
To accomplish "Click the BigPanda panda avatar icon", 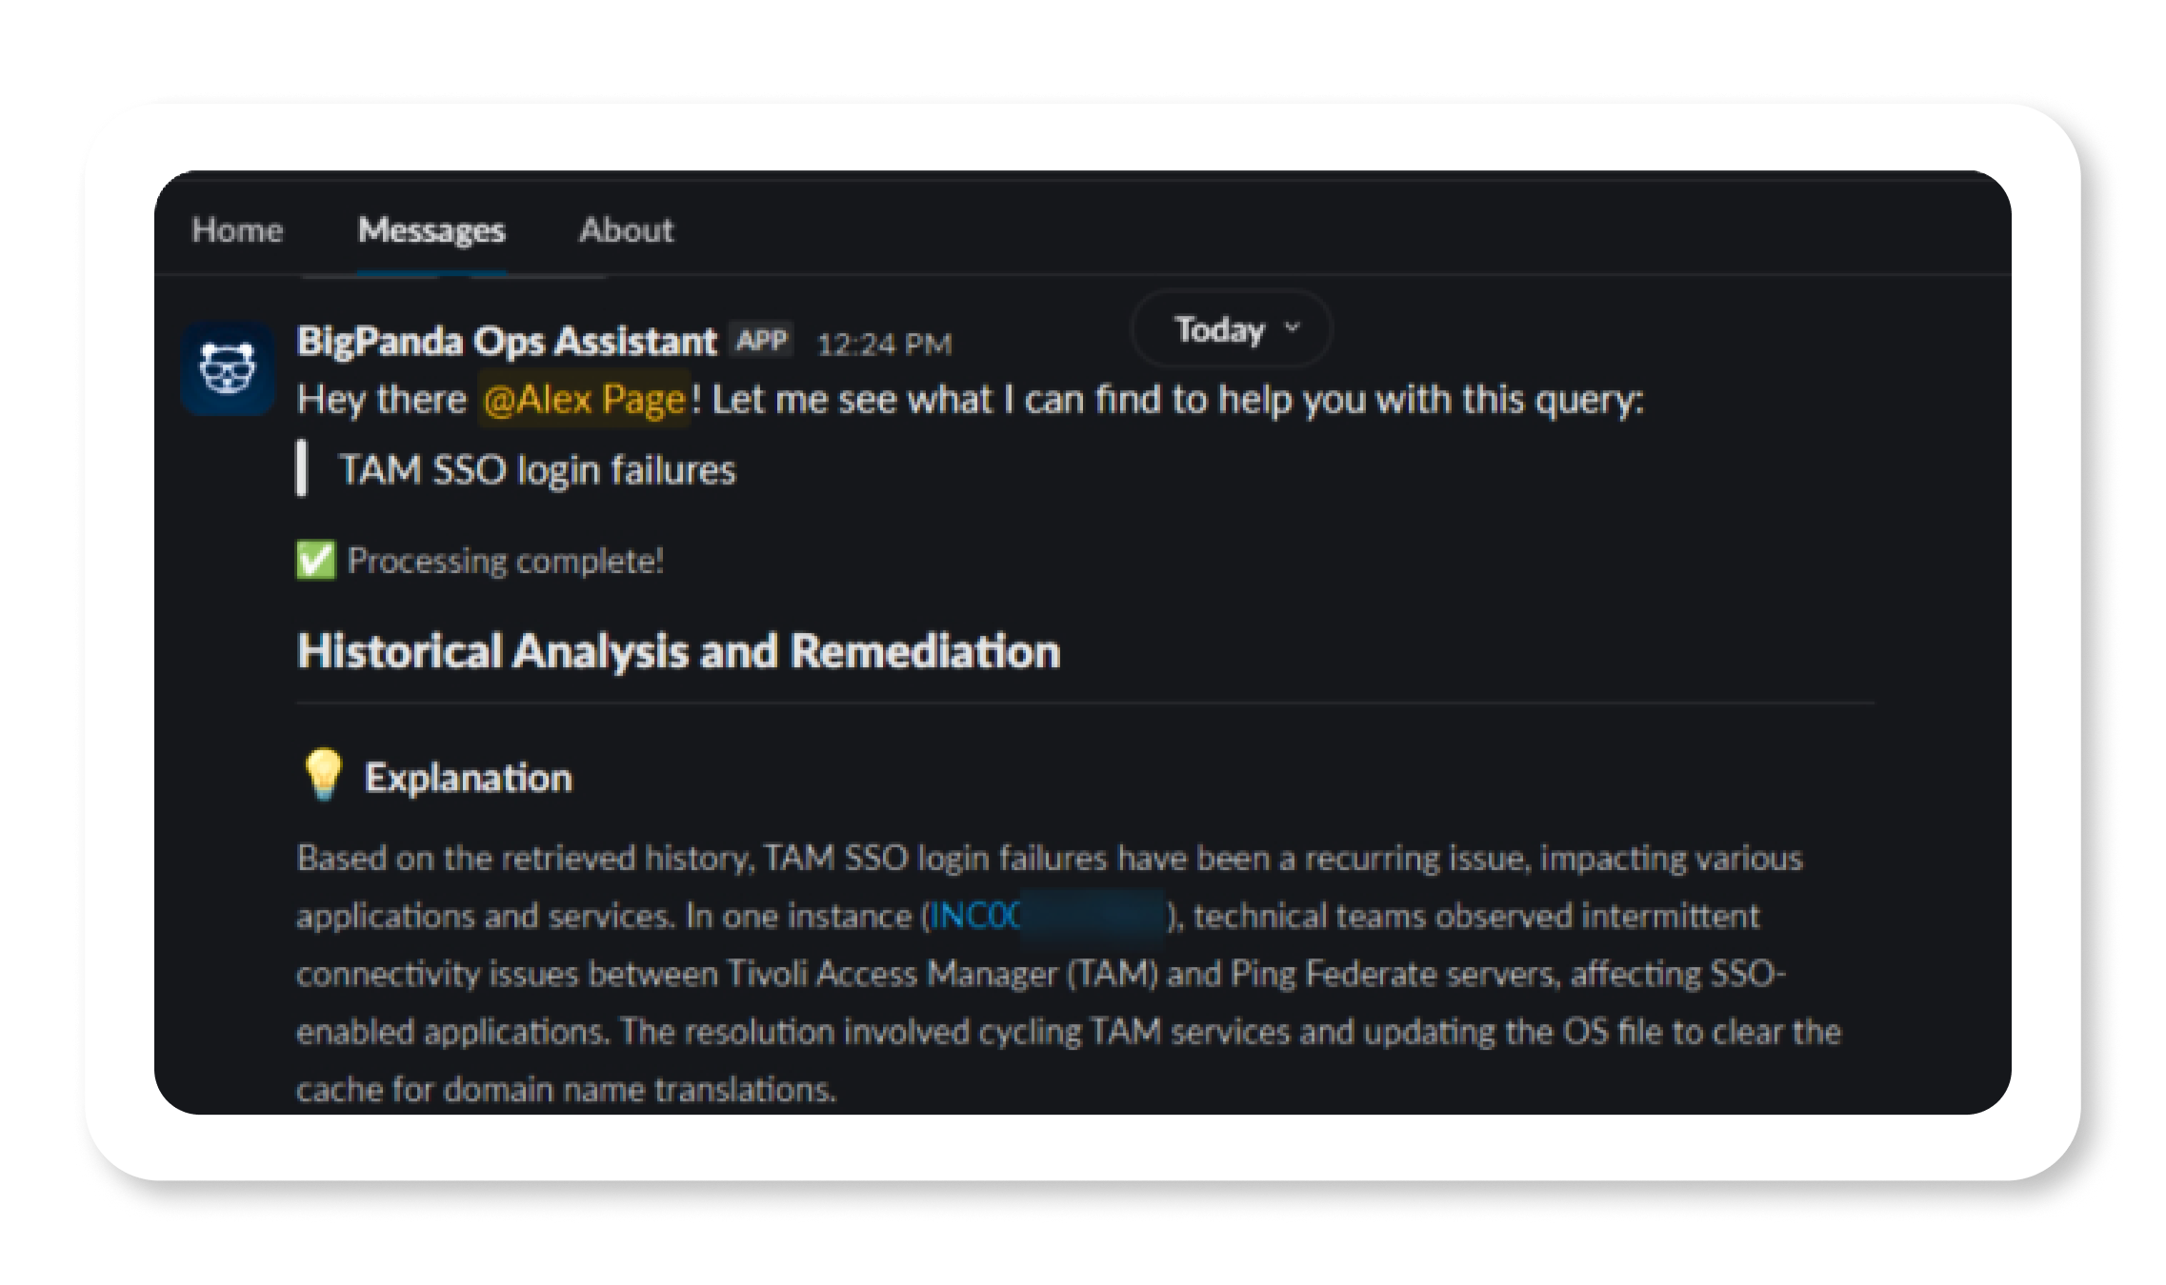I will point(228,368).
